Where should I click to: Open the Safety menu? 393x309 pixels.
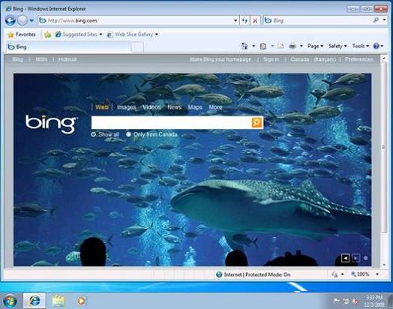point(337,46)
